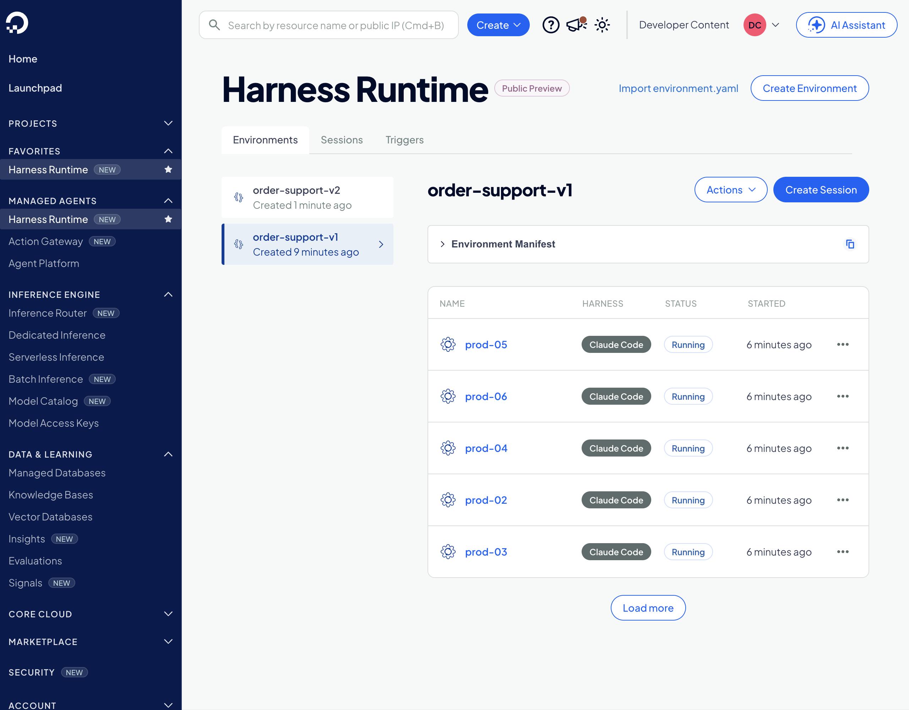This screenshot has height=710, width=909.
Task: Toggle light theme sun icon
Action: click(602, 25)
